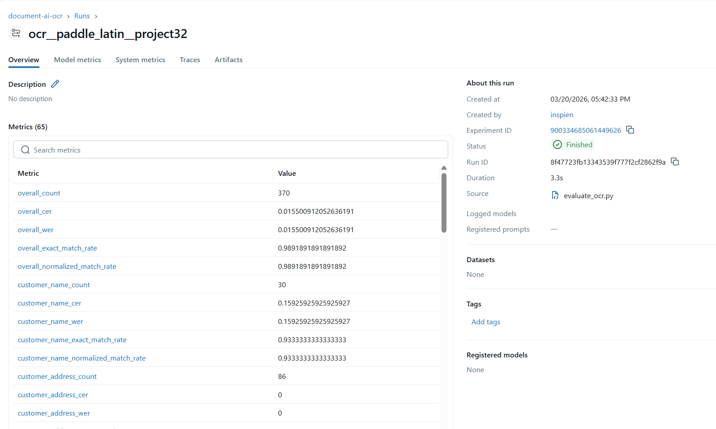Go back to Runs breadcrumb link
The height and width of the screenshot is (429, 716).
coord(82,16)
